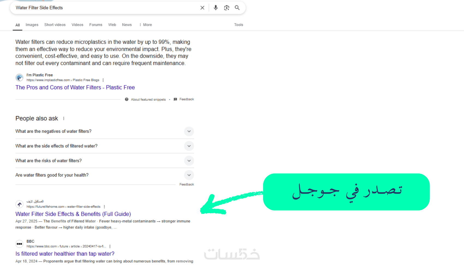Click the 'Apr 27, 2025' result date

point(26,221)
